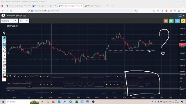
Task: Close the Альберт Бурага tab
Action: click(x=56, y=6)
